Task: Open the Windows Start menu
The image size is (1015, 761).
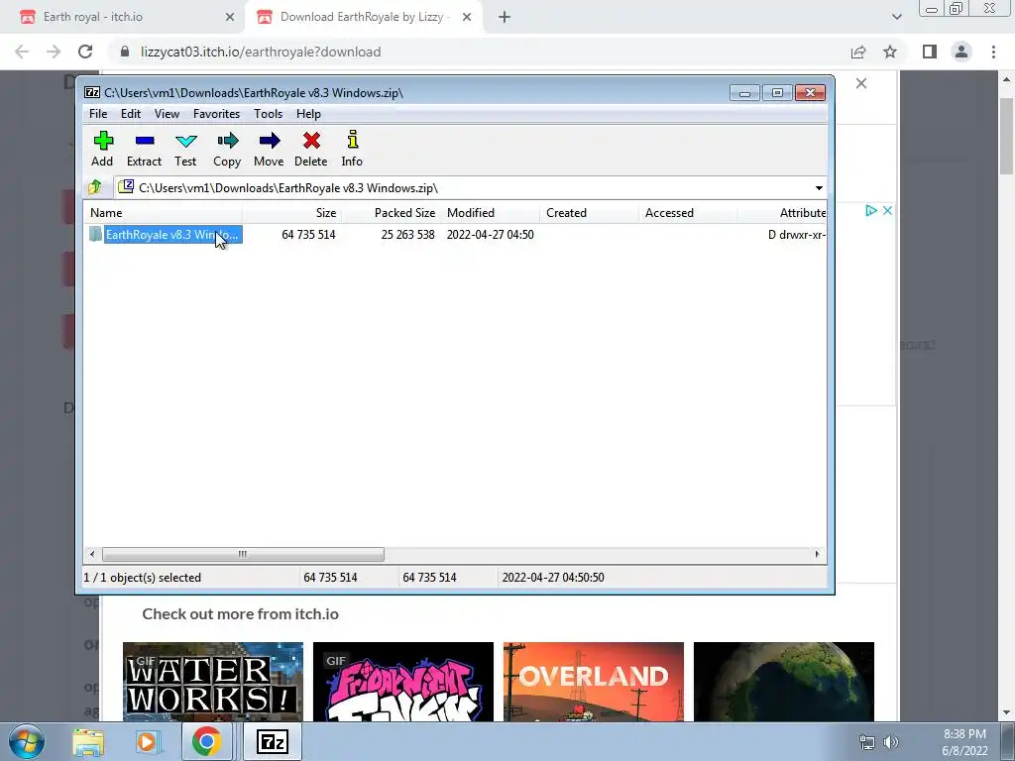Action: tap(27, 741)
